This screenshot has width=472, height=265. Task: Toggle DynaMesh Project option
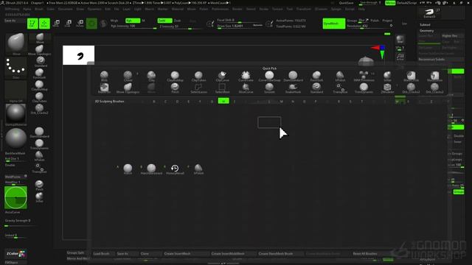[x=387, y=21]
